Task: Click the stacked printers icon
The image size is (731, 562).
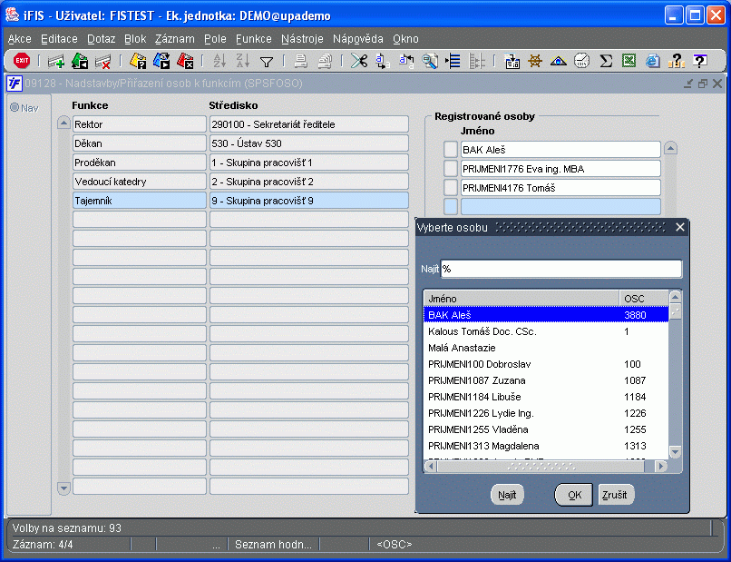Action: 325,61
